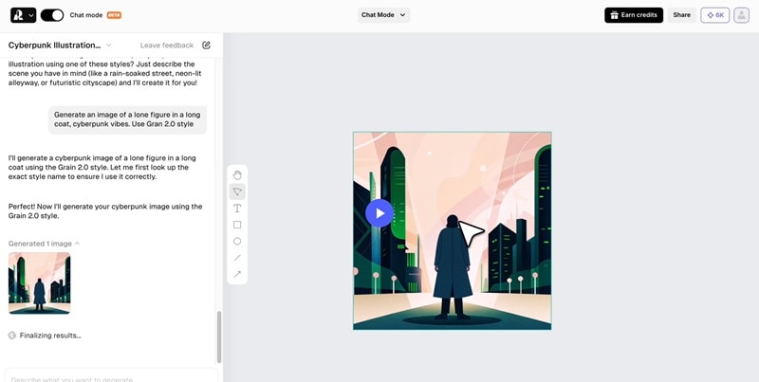Click the user message about lone figure
Image resolution: width=759 pixels, height=382 pixels.
(127, 119)
